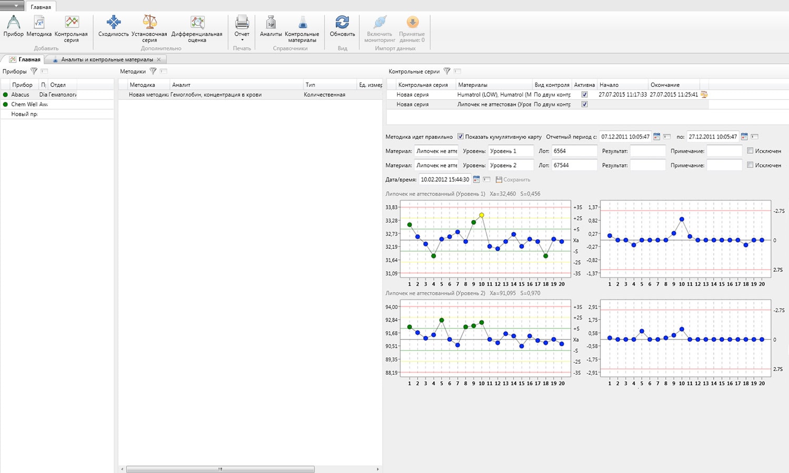The width and height of the screenshot is (789, 473).
Task: Uncheck Показать кумулятивную карту
Action: (460, 137)
